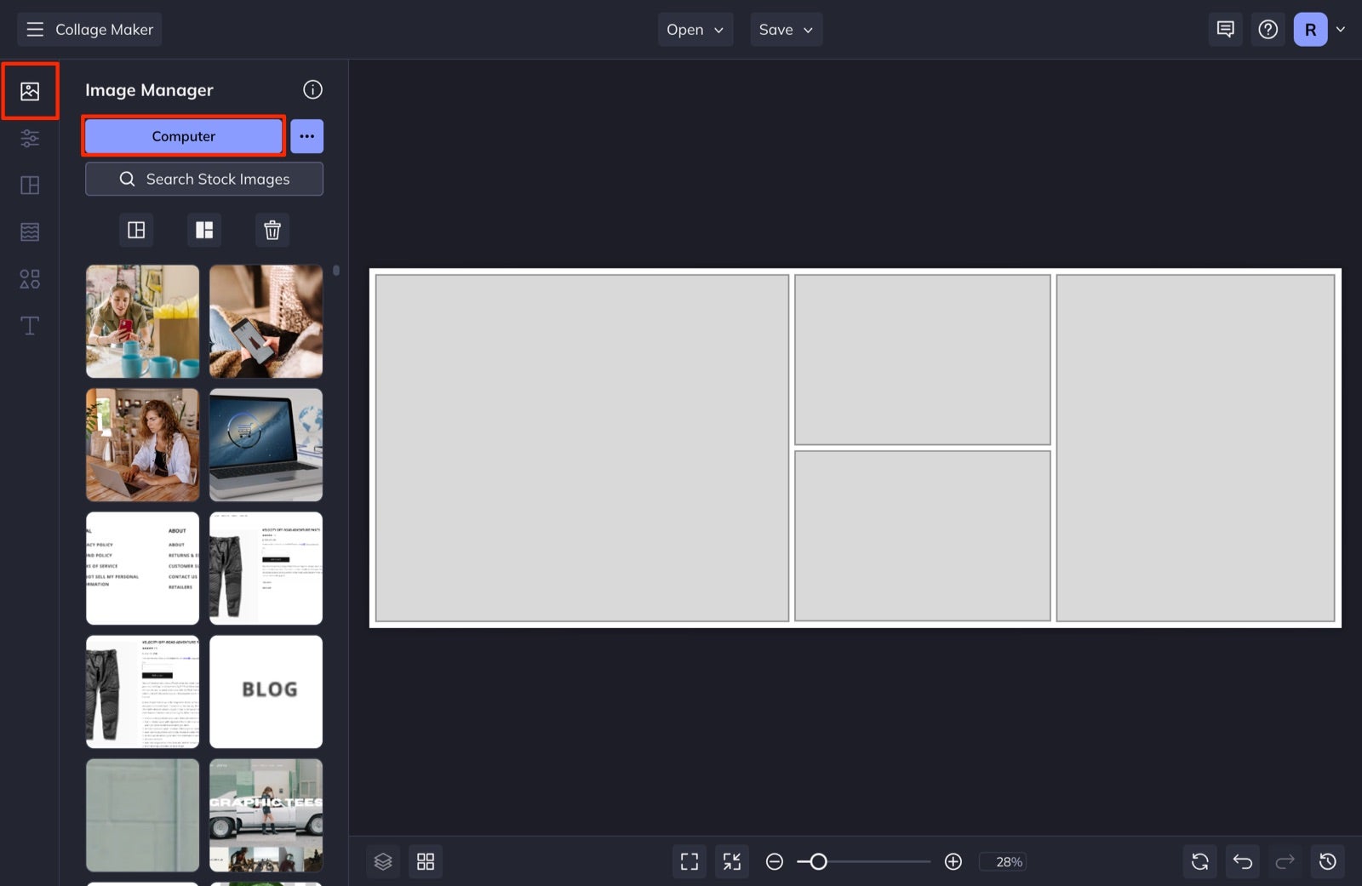Open the history/reset icon bottom right

tap(1328, 861)
